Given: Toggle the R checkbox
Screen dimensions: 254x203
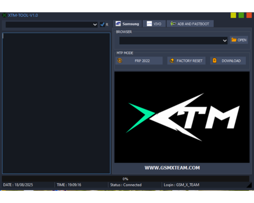Looking at the screenshot, I should (102, 24).
